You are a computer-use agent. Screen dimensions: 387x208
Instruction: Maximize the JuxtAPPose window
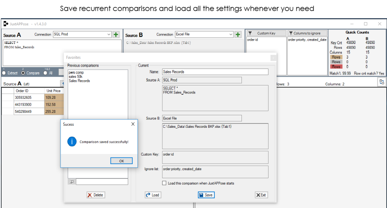[366, 24]
